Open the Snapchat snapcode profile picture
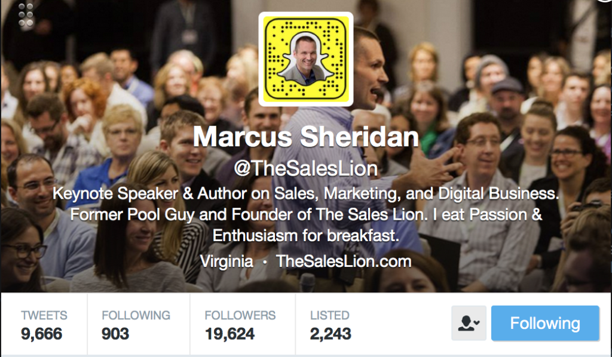612x357 pixels. [x=305, y=59]
